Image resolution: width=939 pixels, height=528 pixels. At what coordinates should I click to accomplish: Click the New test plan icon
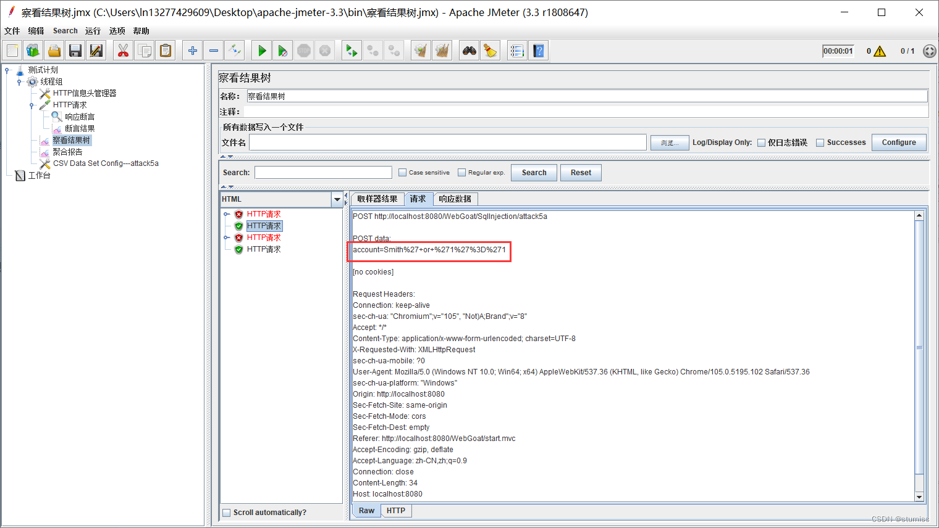point(12,51)
